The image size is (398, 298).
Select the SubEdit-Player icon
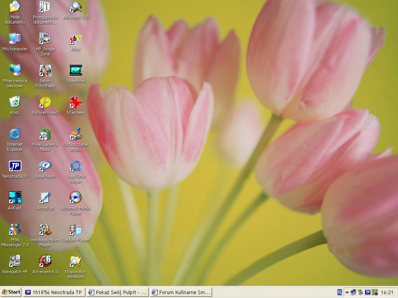coord(75,230)
